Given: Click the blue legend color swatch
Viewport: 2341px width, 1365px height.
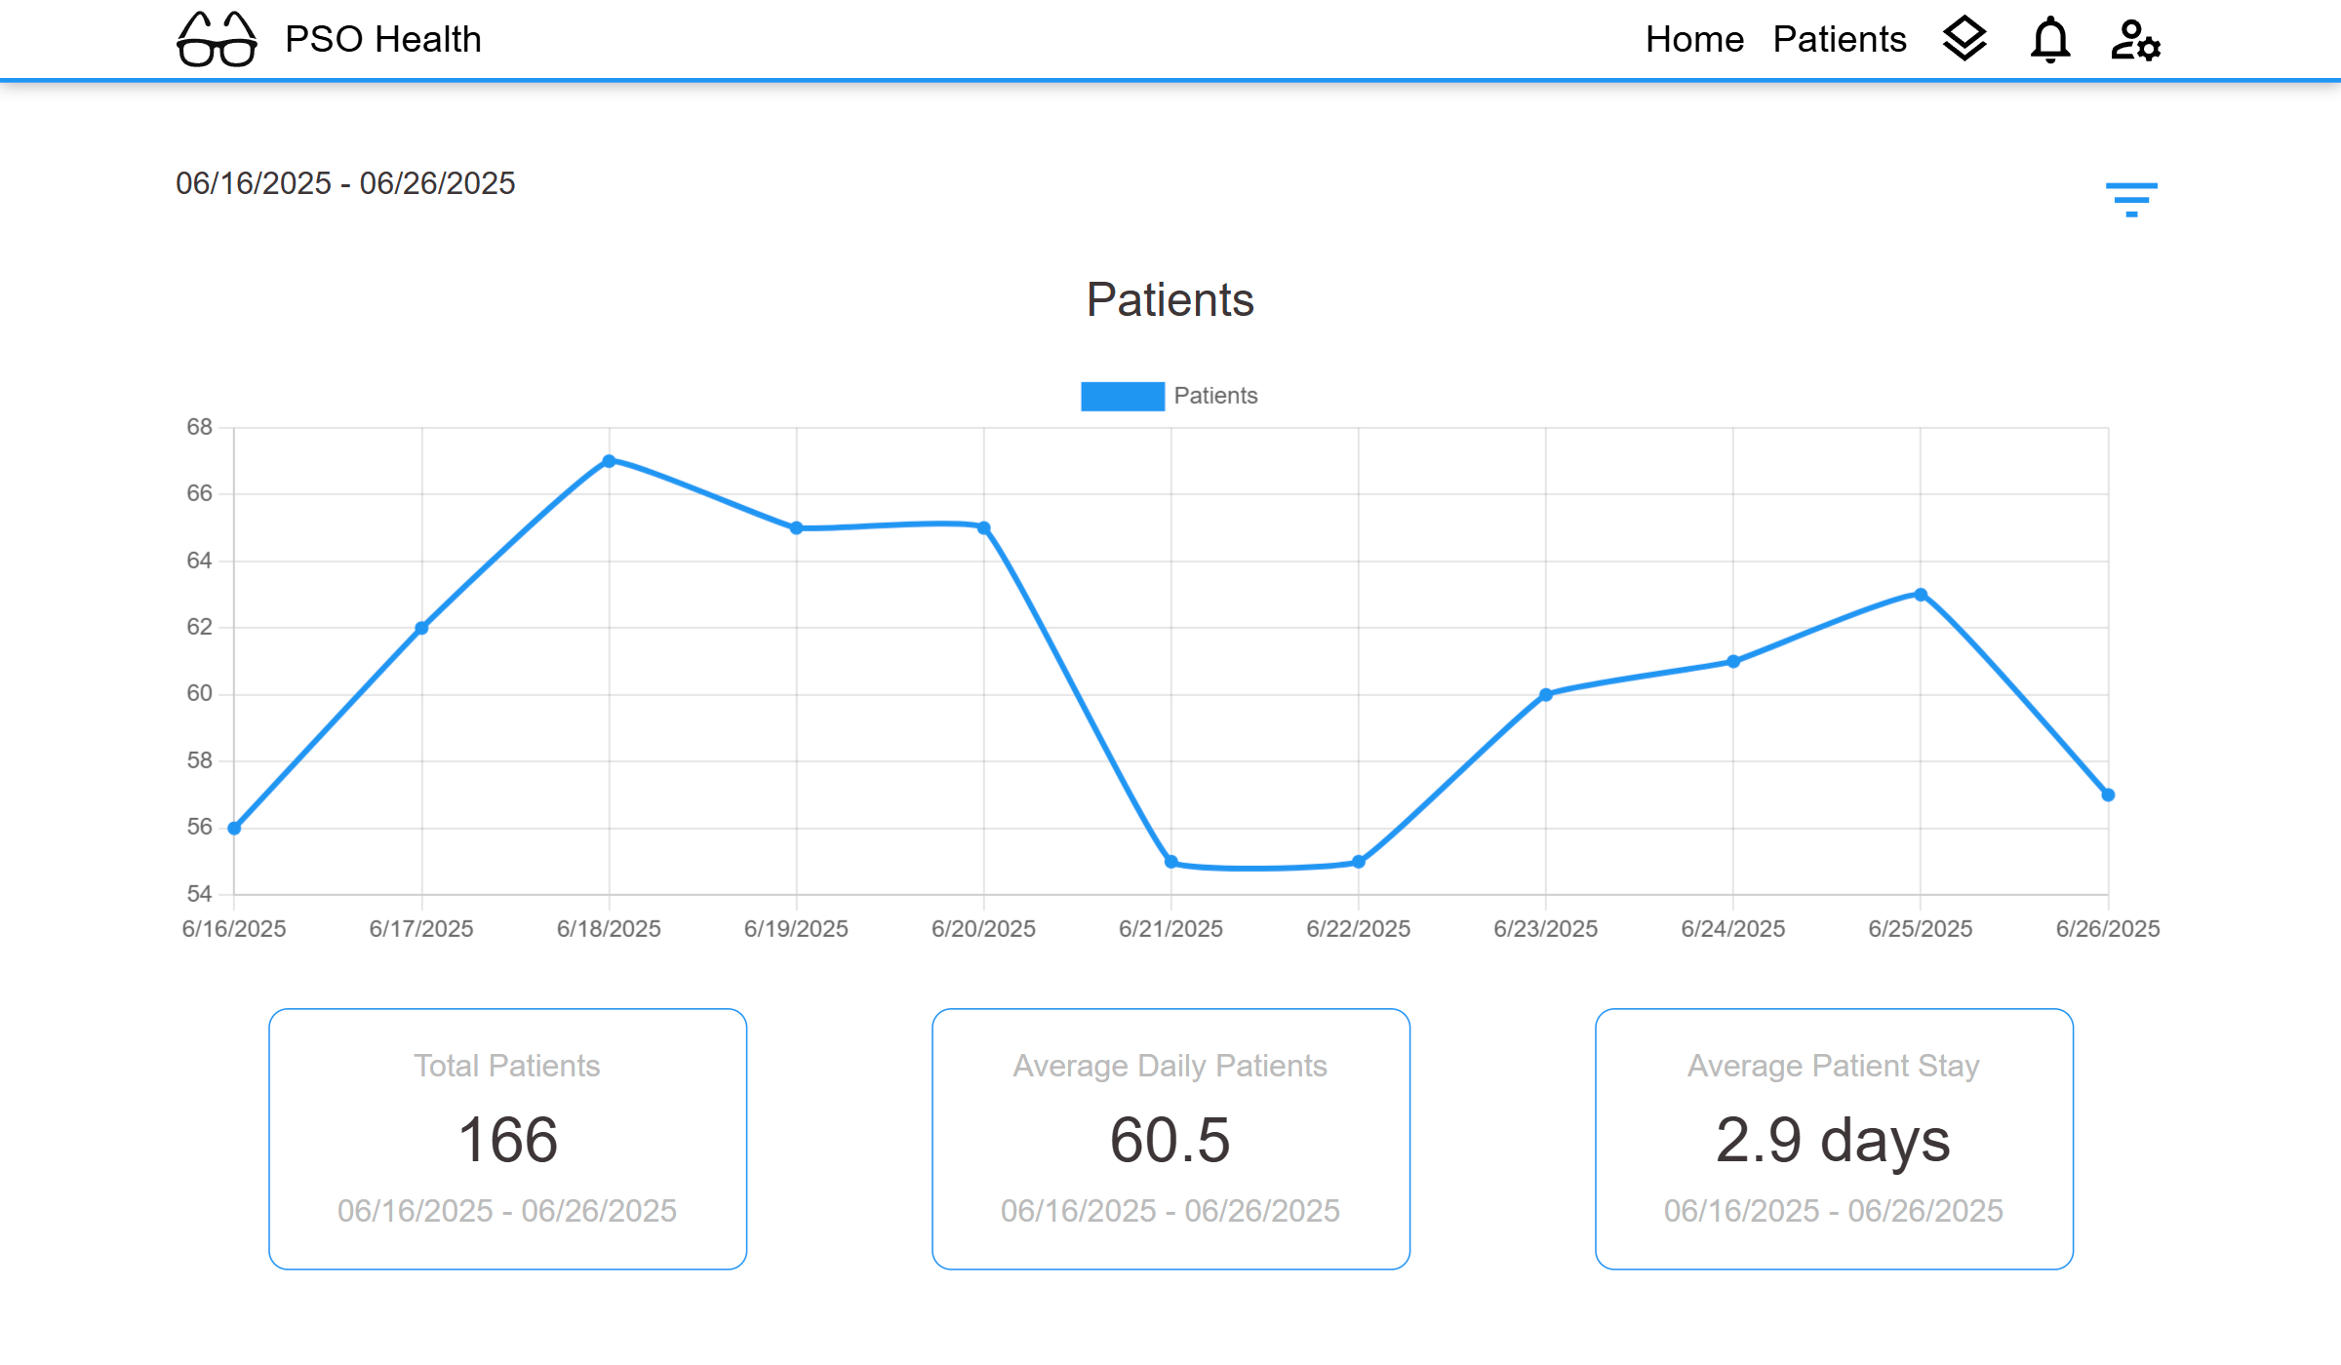Looking at the screenshot, I should click(1122, 396).
